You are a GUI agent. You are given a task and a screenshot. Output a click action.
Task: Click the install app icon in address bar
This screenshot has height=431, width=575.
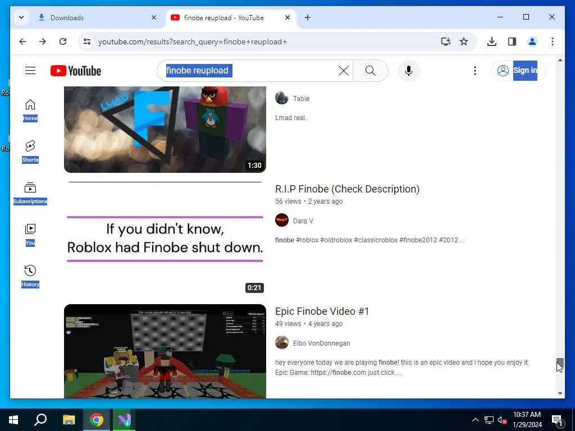pyautogui.click(x=445, y=42)
